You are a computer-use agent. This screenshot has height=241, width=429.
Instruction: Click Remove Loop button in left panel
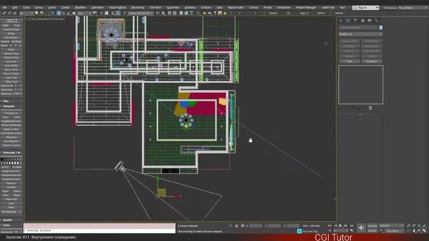(11, 54)
